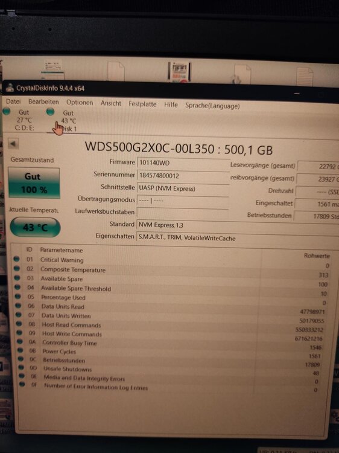The width and height of the screenshot is (339, 453).
Task: Click the status dot for Host Write Commands
Action: tap(19, 333)
